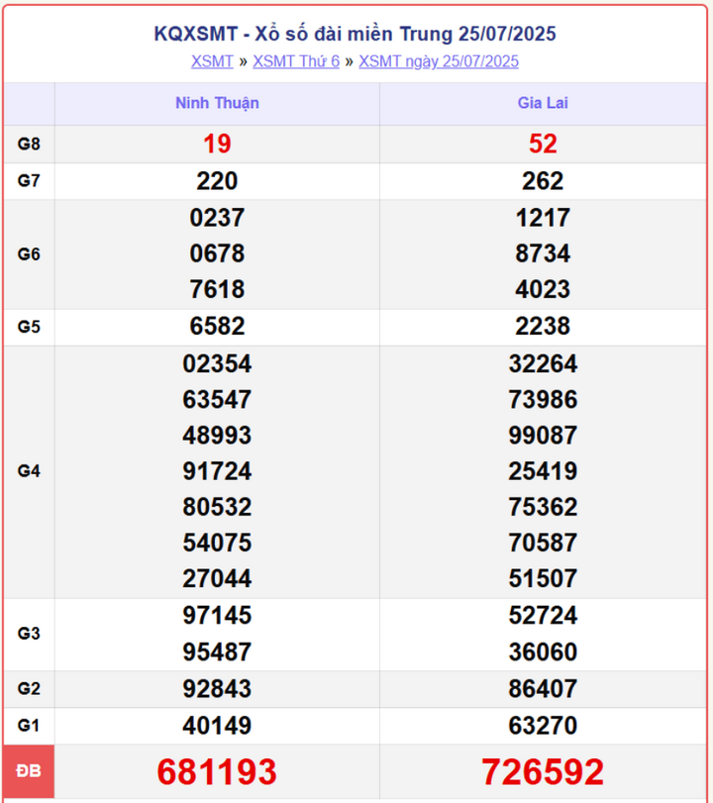This screenshot has height=803, width=713.
Task: Select G6 number 0678
Action: pyautogui.click(x=217, y=253)
